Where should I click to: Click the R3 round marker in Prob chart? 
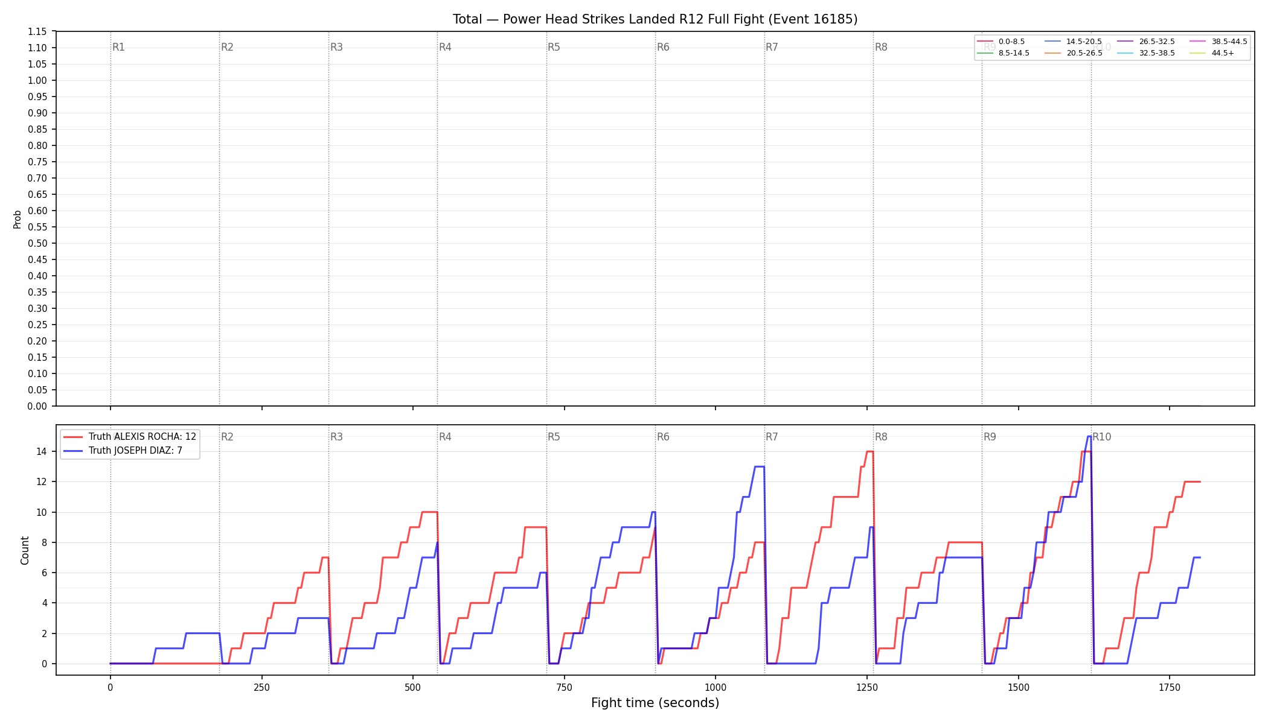point(336,47)
